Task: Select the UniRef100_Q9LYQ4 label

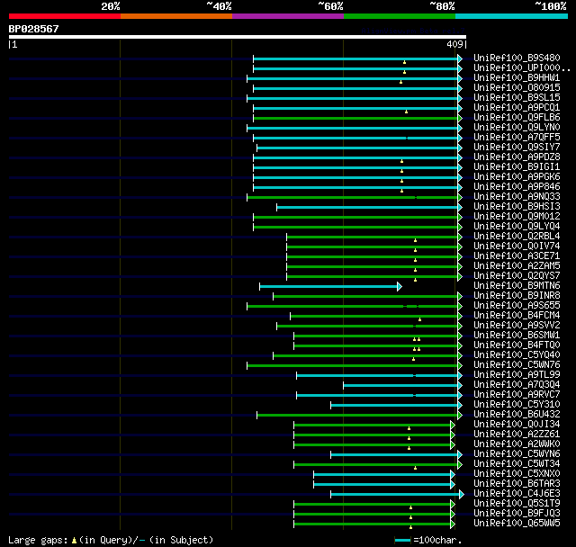Action: coord(517,227)
